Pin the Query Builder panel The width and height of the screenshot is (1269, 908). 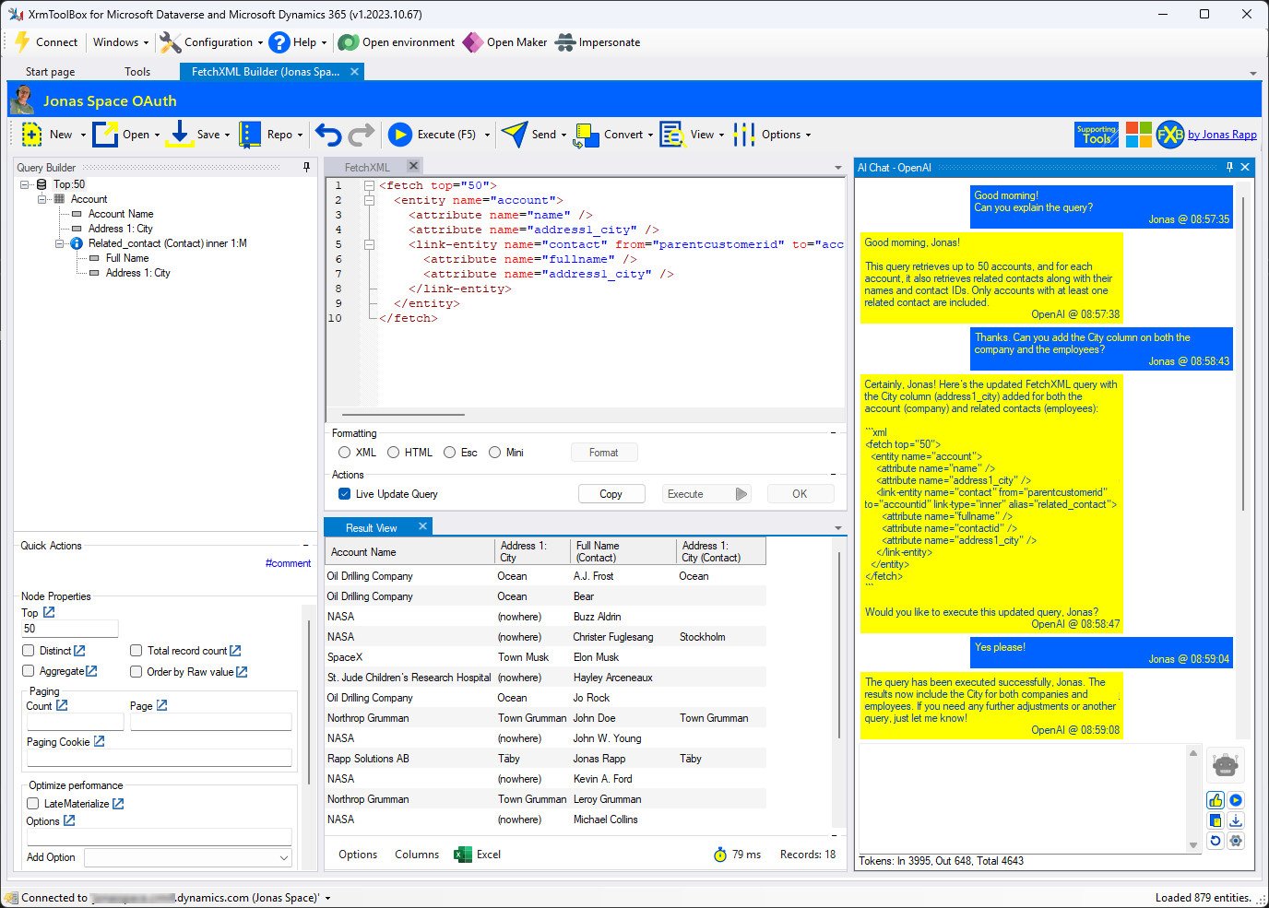pyautogui.click(x=306, y=167)
